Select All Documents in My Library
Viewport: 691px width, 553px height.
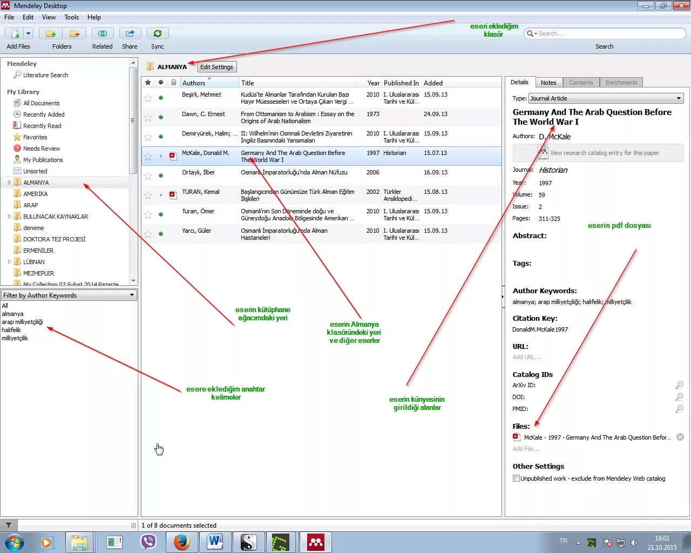[x=41, y=103]
